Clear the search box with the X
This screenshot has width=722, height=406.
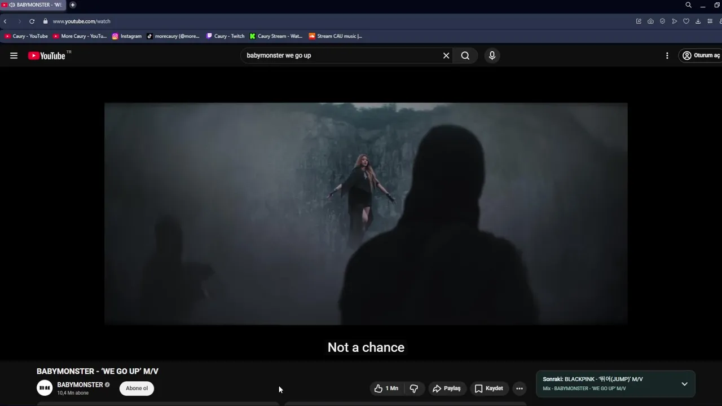coord(446,55)
